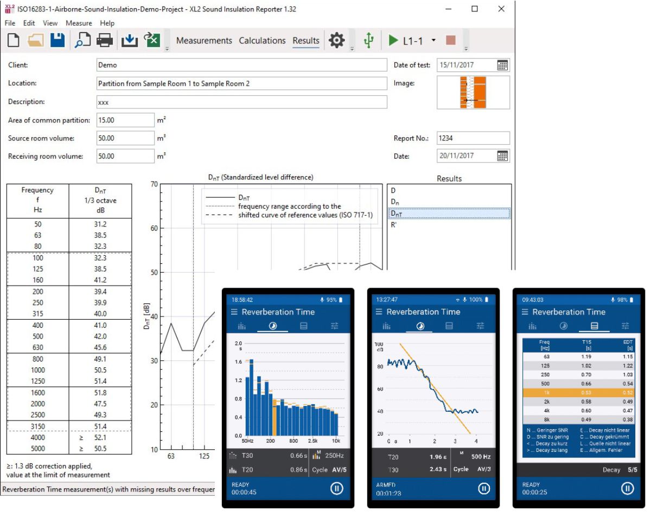Print the sound insulation report
651x524 pixels.
coord(104,41)
